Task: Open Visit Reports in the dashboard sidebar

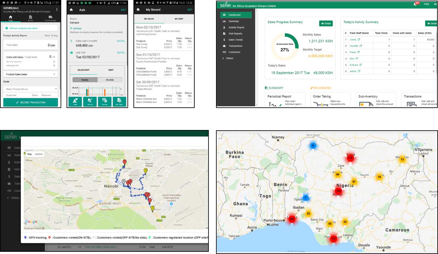Action: (236, 34)
